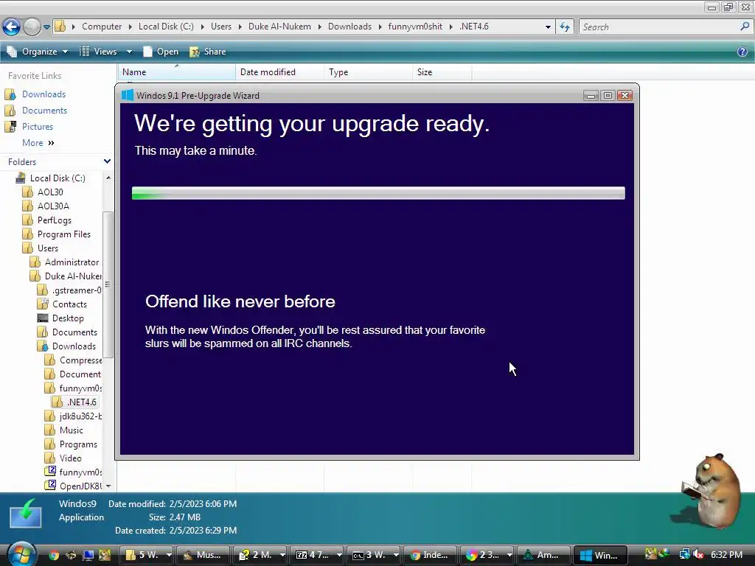The height and width of the screenshot is (566, 755).
Task: Click Share in the Explorer toolbar
Action: pos(208,52)
